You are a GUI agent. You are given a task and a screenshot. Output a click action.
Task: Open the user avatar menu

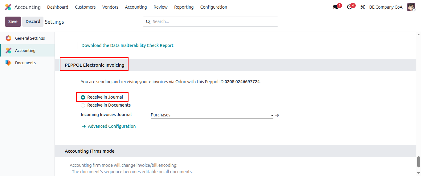tap(411, 7)
